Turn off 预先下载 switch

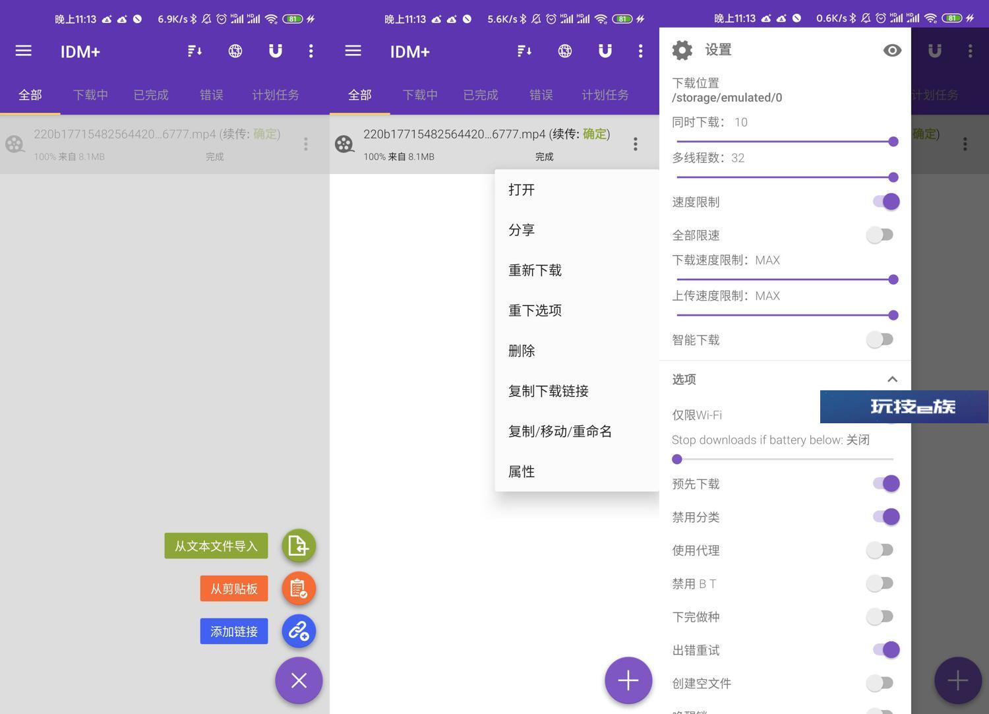tap(885, 483)
